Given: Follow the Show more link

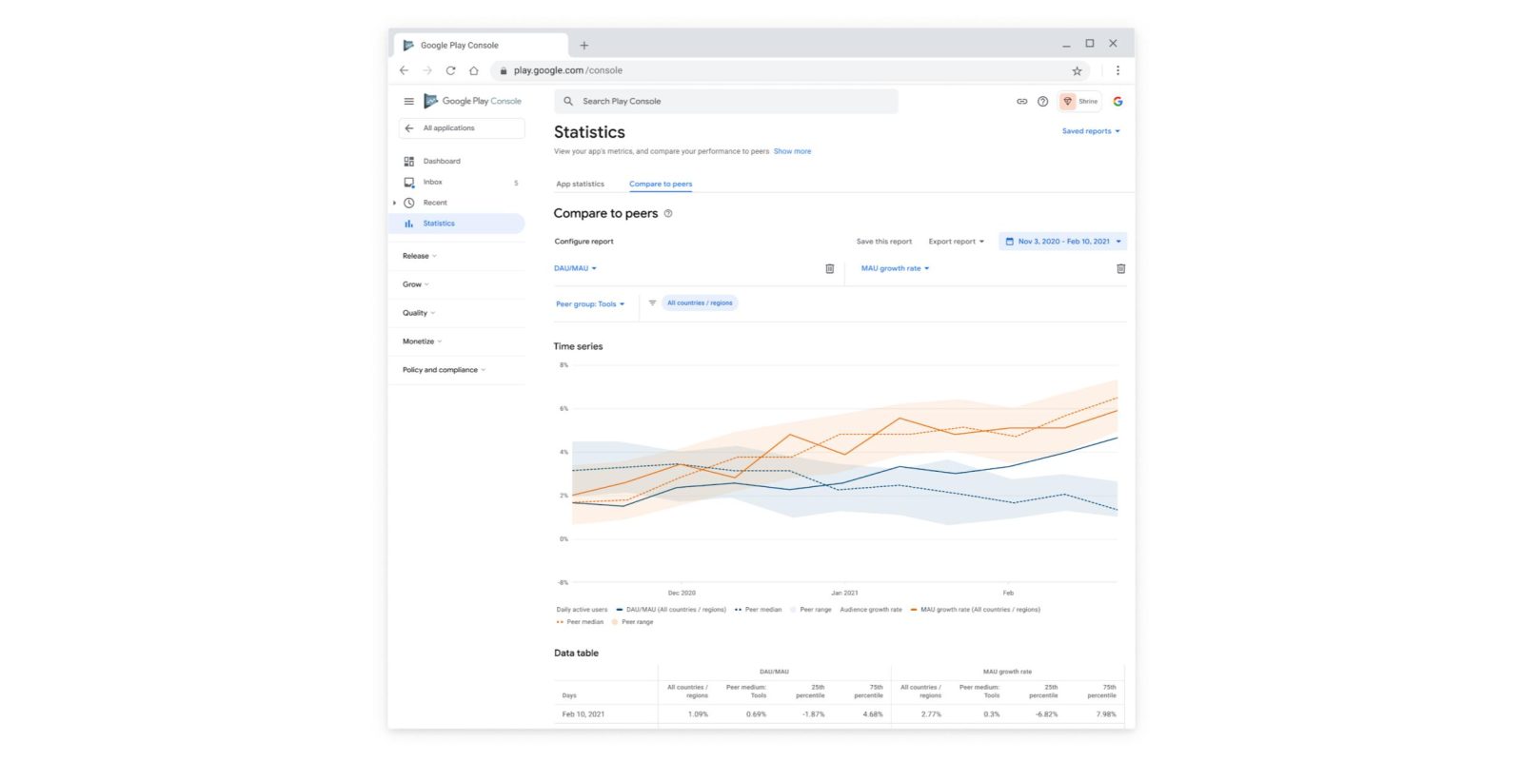Looking at the screenshot, I should point(792,151).
